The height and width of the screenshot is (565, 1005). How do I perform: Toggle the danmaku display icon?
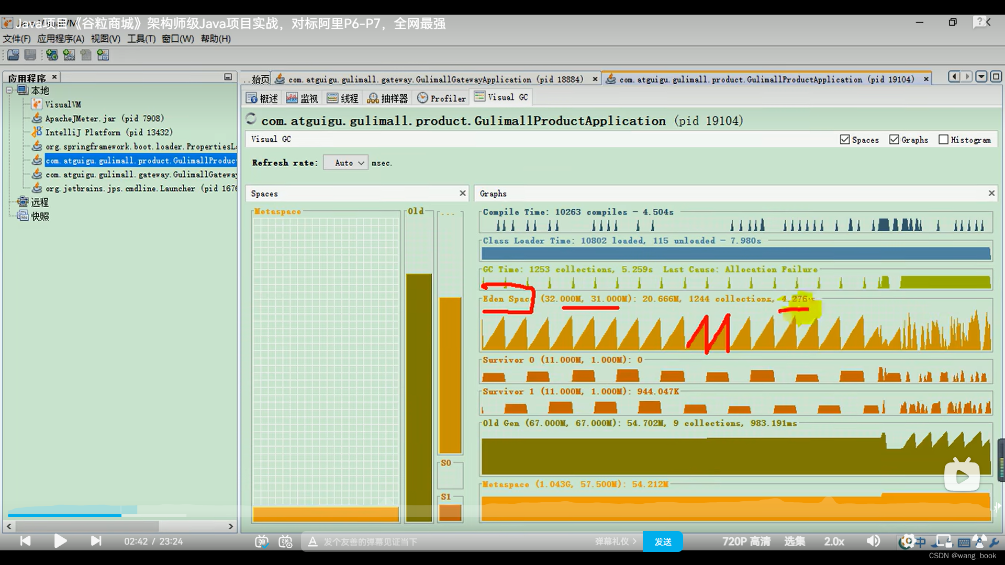point(261,542)
